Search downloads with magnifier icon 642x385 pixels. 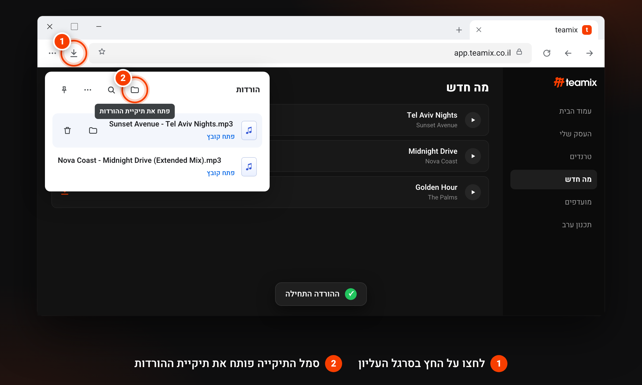coord(111,90)
